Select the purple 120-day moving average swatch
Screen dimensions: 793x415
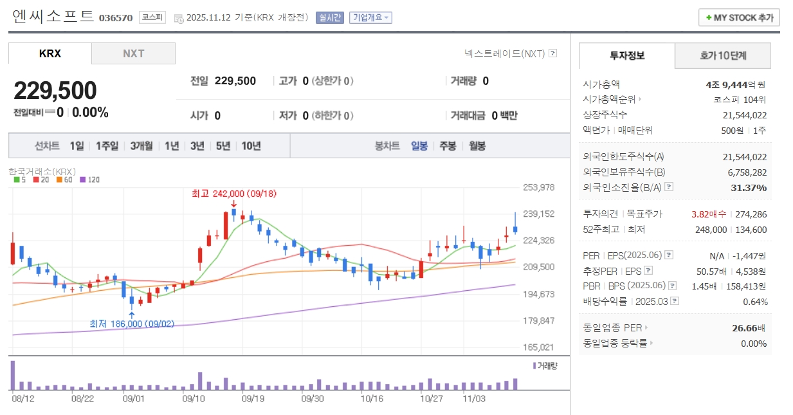click(x=82, y=180)
